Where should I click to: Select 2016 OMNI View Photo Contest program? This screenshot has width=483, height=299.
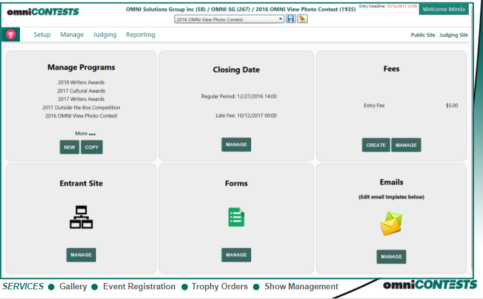pos(81,116)
